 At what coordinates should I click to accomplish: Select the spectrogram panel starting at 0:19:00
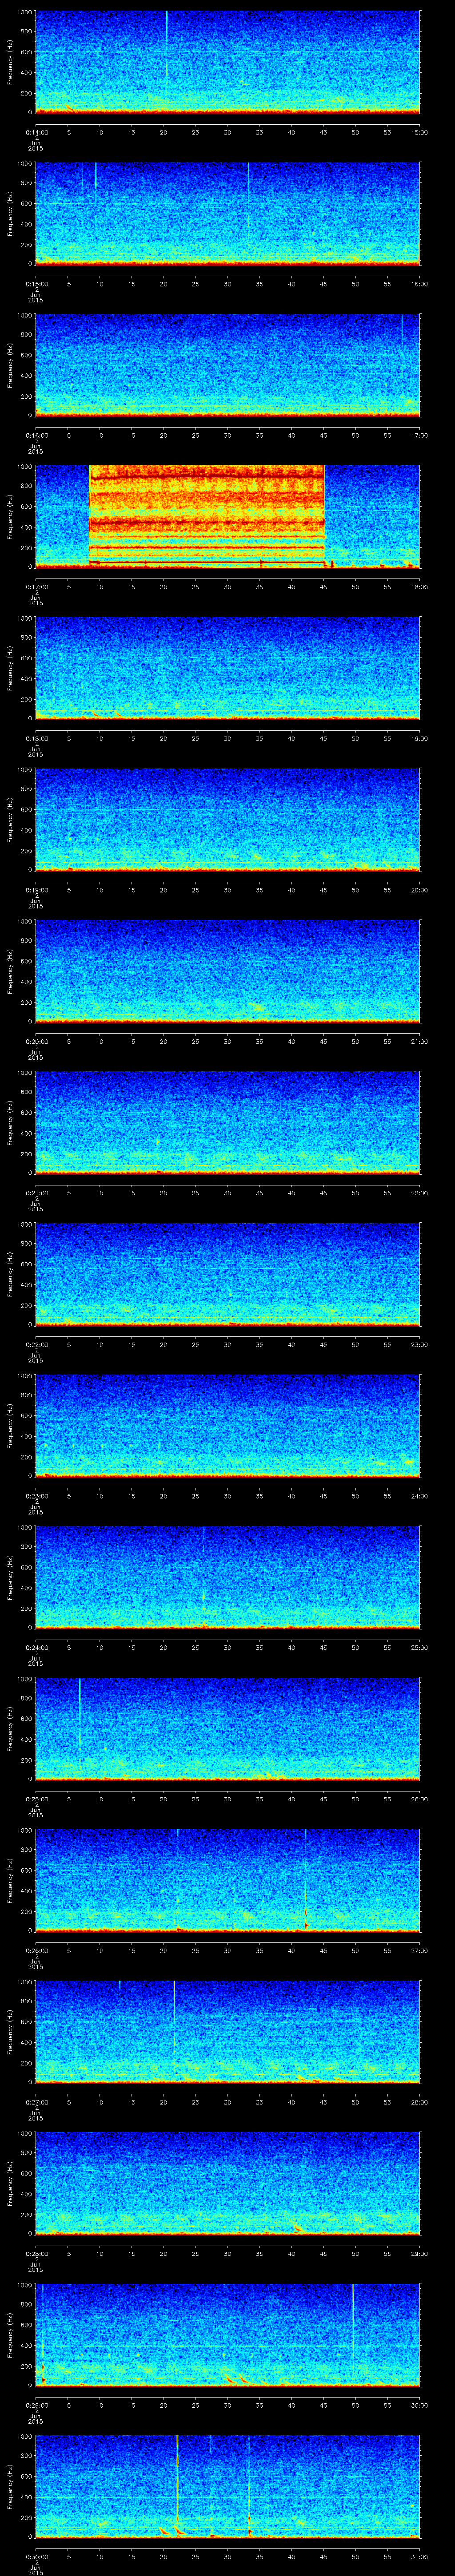(227, 819)
